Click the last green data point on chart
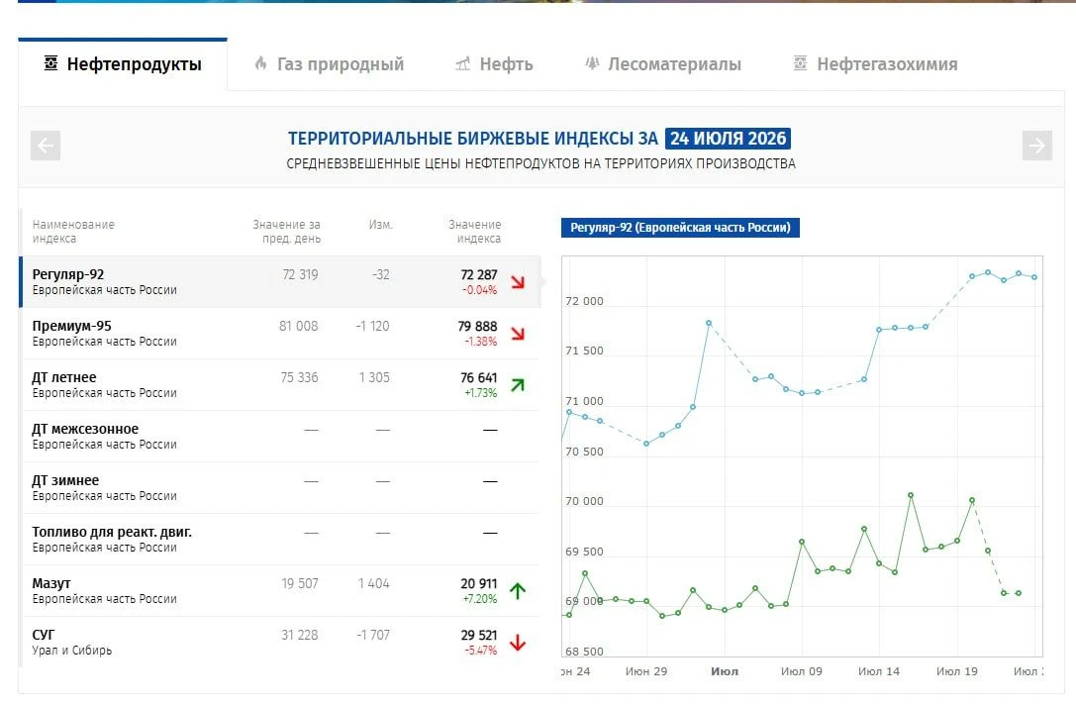Screen dimensions: 1076x706 [x=1019, y=593]
